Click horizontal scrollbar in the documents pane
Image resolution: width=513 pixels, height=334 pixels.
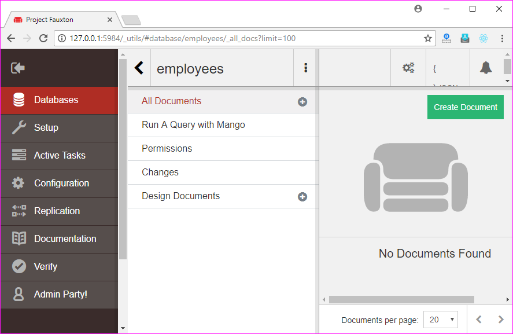(x=401, y=299)
